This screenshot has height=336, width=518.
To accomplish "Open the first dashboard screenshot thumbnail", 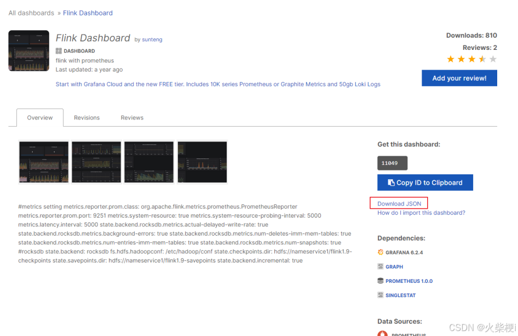I will coord(44,162).
